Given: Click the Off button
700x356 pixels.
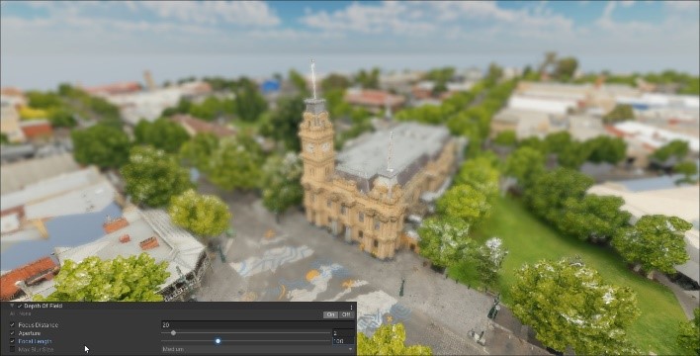Looking at the screenshot, I should click(x=346, y=314).
